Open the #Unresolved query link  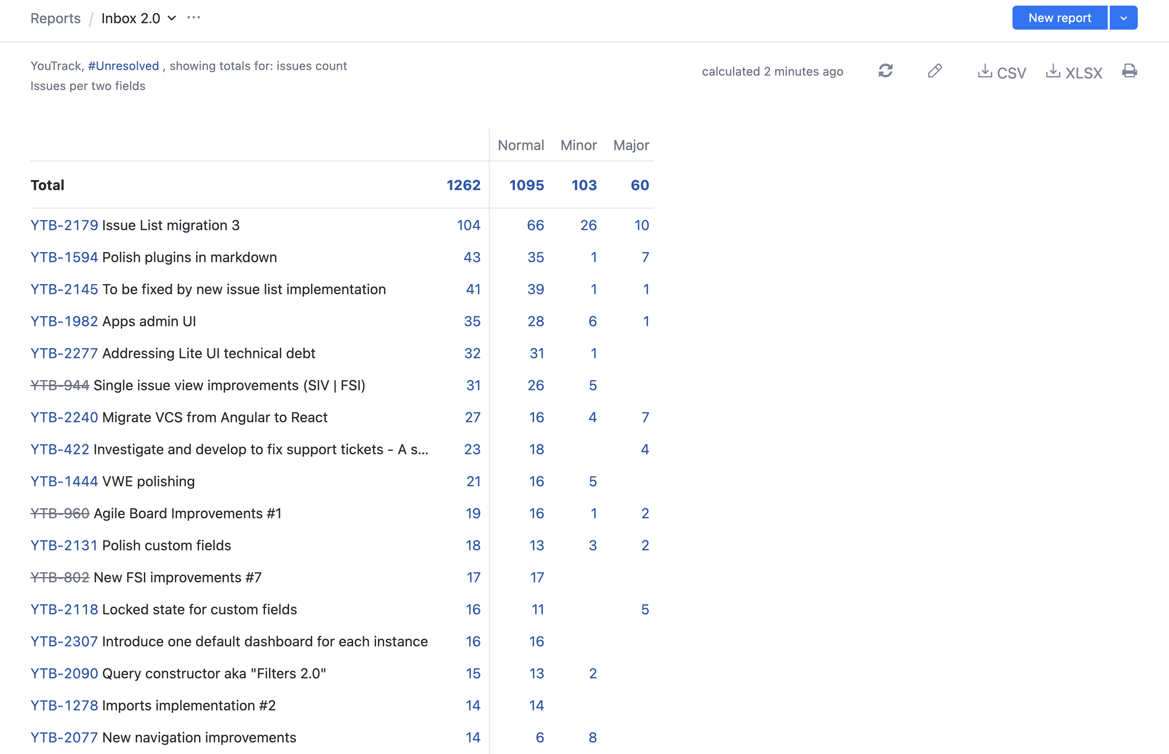click(x=123, y=66)
